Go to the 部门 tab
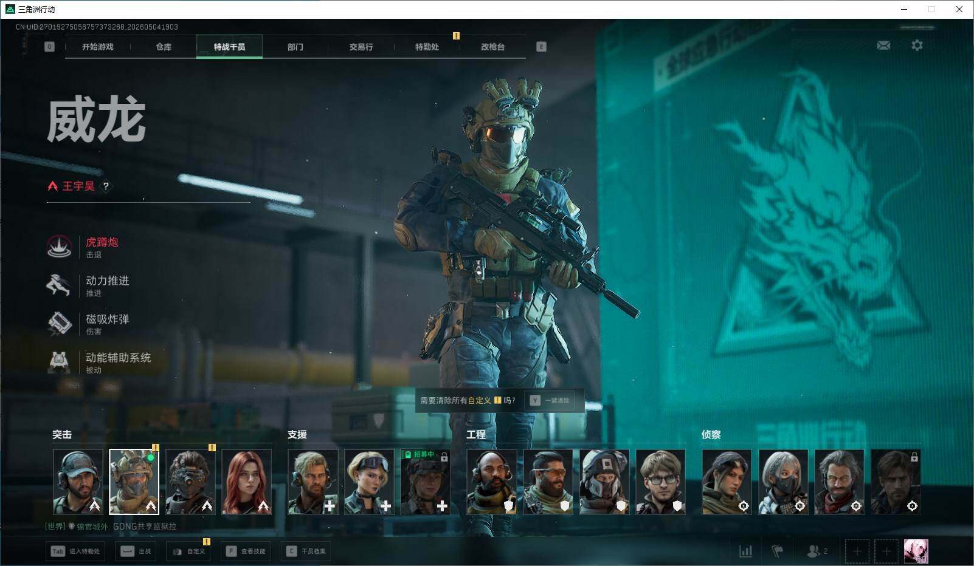The width and height of the screenshot is (974, 566). click(x=295, y=47)
